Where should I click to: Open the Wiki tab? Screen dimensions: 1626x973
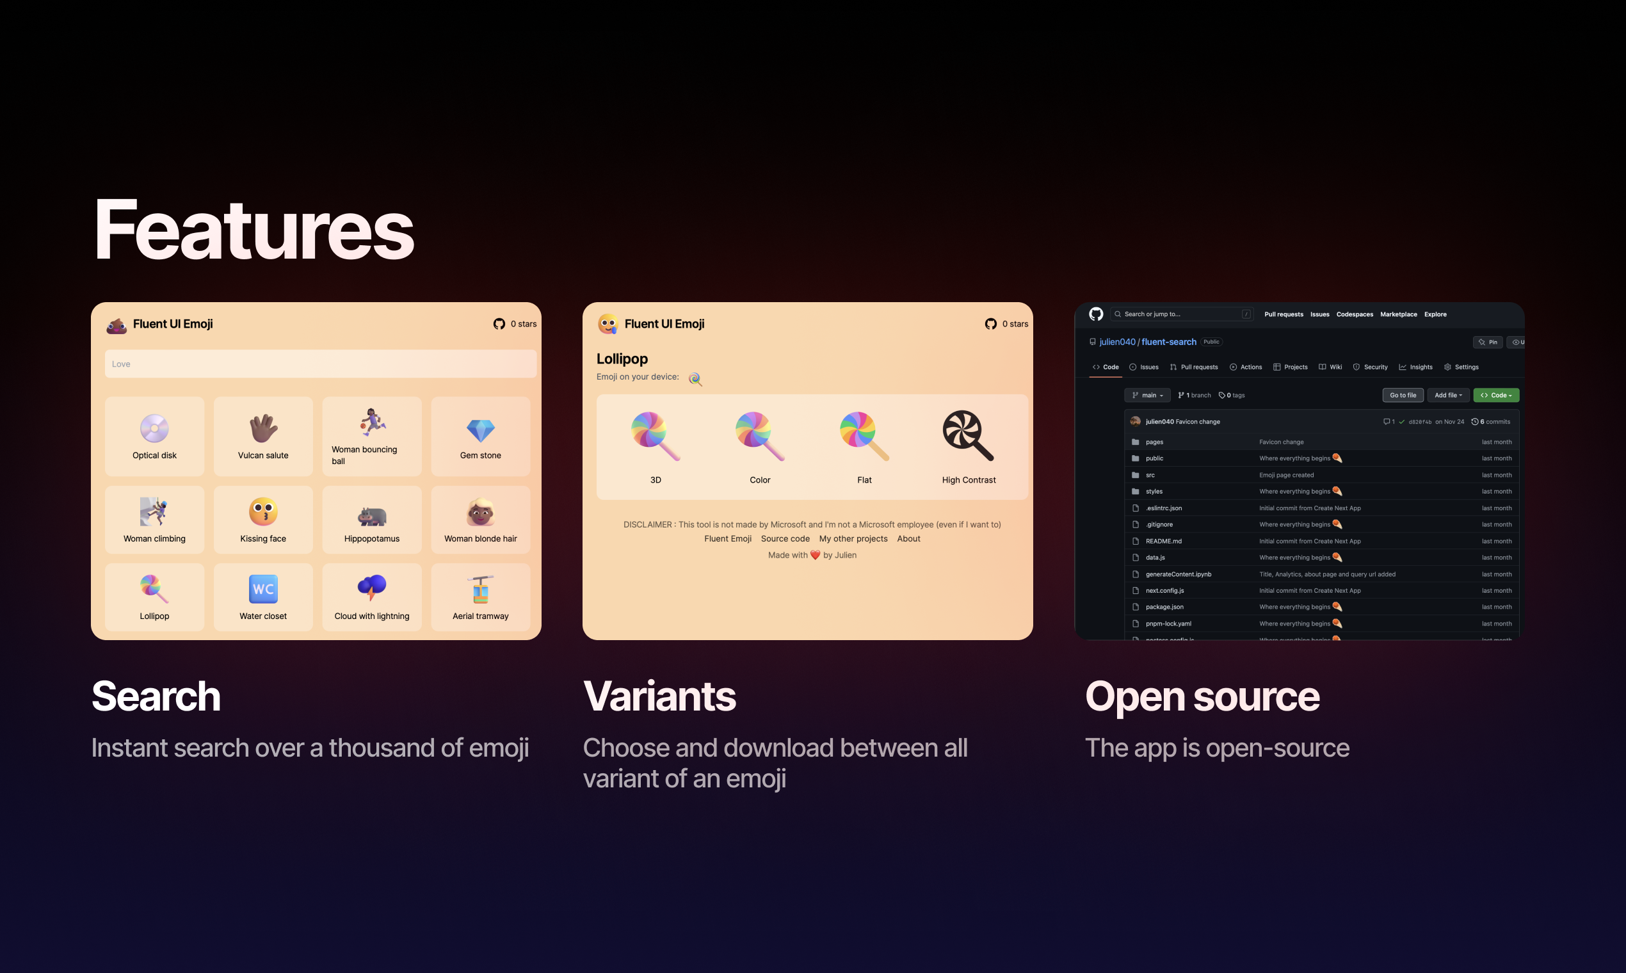coord(1330,367)
